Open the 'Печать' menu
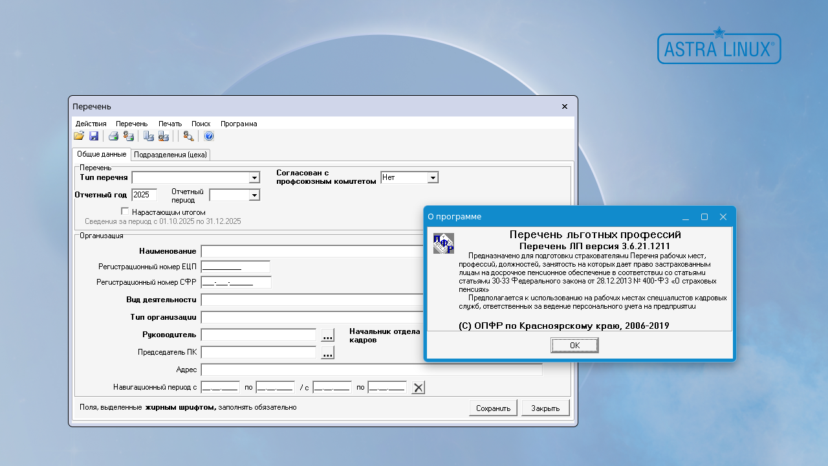The image size is (828, 466). [170, 124]
